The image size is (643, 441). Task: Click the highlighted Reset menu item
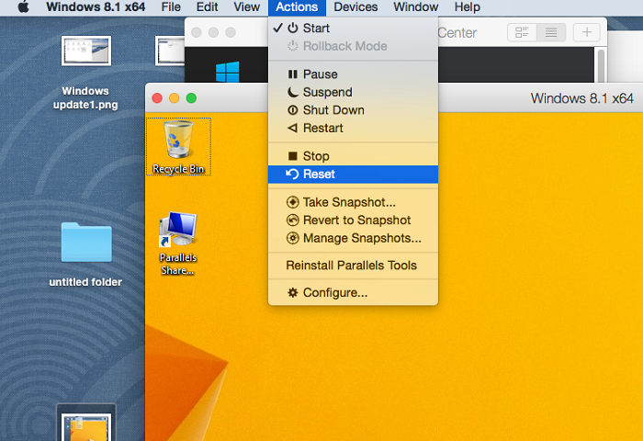pyautogui.click(x=353, y=175)
